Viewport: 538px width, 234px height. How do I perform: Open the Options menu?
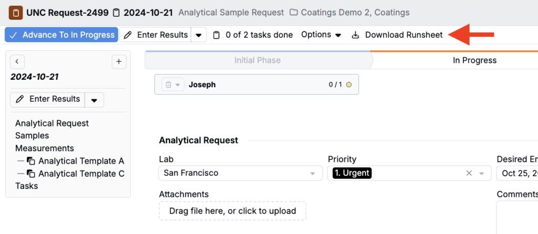point(321,35)
